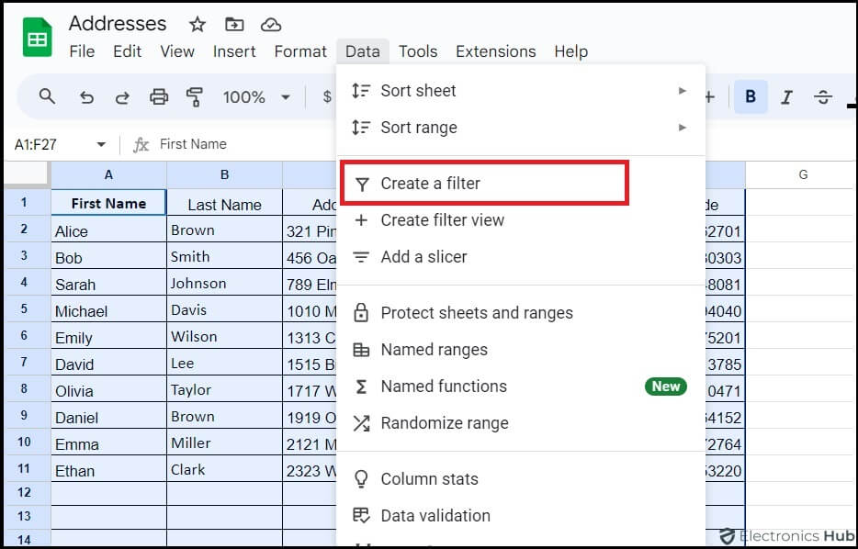
Task: Toggle bold formatting
Action: pyautogui.click(x=751, y=95)
